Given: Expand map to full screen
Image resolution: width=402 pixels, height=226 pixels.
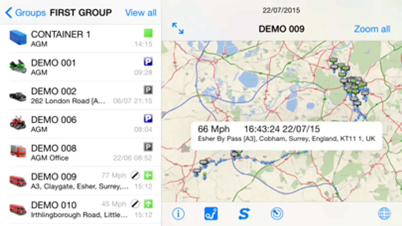Looking at the screenshot, I should [178, 28].
